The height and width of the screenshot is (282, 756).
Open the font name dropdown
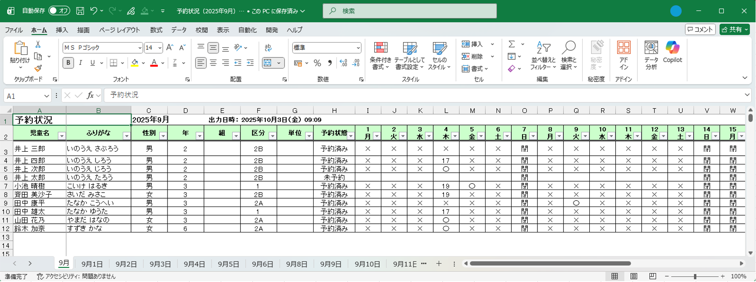(140, 48)
